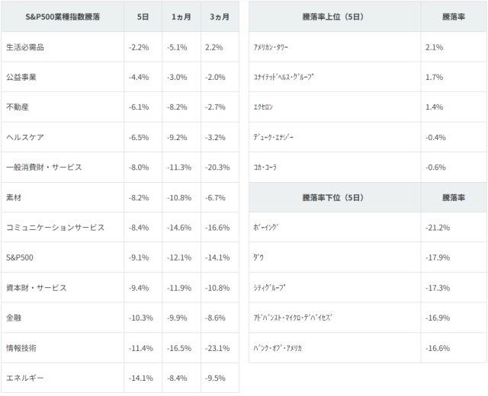Select the 不動産 row label

point(17,107)
